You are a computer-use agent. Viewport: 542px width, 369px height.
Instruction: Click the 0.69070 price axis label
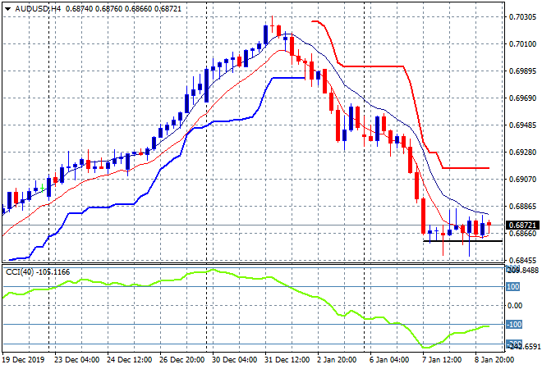point(523,179)
